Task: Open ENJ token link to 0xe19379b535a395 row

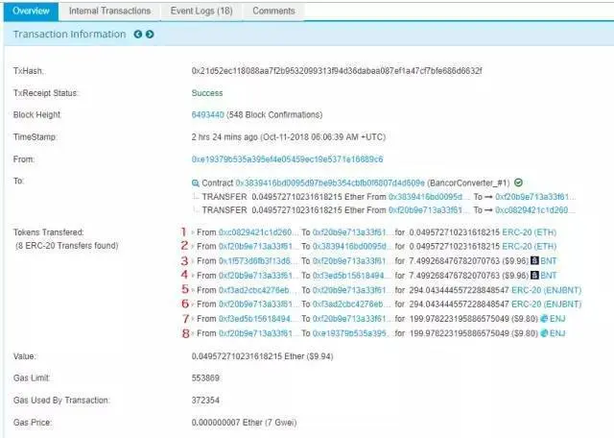Action: click(557, 333)
